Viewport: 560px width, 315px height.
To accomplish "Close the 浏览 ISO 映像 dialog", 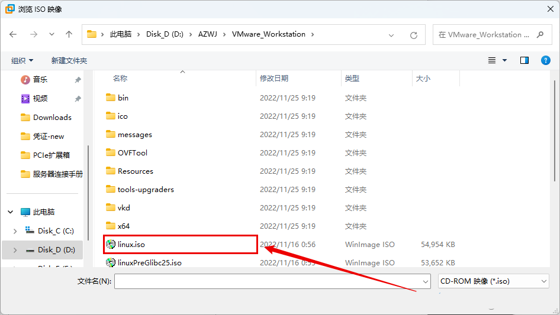I will [551, 9].
